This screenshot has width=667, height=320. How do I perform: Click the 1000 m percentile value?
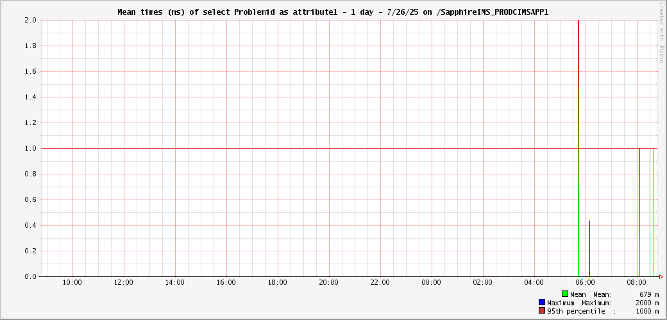pos(648,311)
